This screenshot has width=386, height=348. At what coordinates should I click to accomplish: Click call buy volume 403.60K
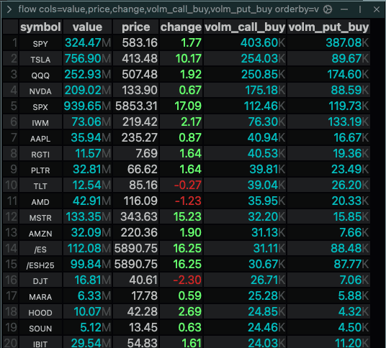coord(245,42)
